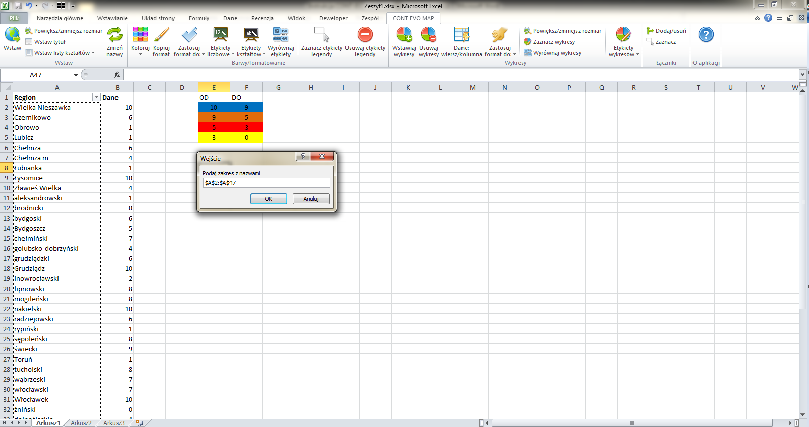The height and width of the screenshot is (427, 809).
Task: Click Dodaj/usuń łączniki
Action: tap(666, 31)
